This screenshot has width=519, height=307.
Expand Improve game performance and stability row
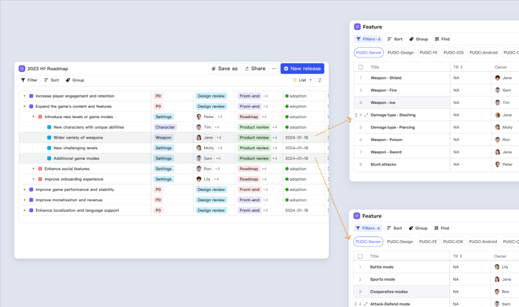pos(25,189)
